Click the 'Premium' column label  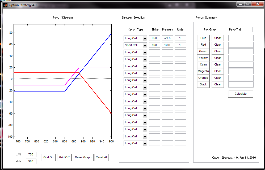coord(167,29)
